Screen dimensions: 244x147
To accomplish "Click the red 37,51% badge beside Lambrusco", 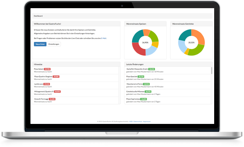I will coord(47,84).
